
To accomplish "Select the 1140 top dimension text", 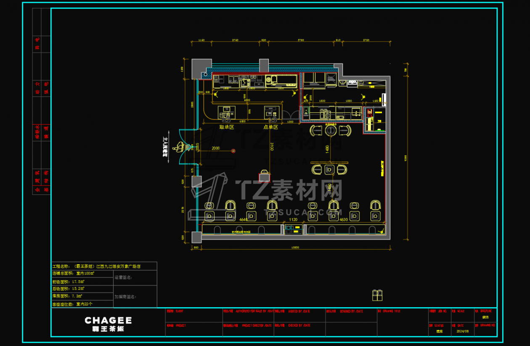I will (x=201, y=40).
